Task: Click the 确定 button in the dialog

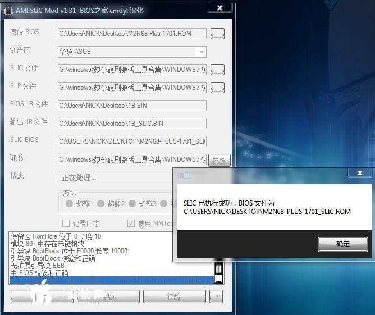Action: pyautogui.click(x=342, y=244)
